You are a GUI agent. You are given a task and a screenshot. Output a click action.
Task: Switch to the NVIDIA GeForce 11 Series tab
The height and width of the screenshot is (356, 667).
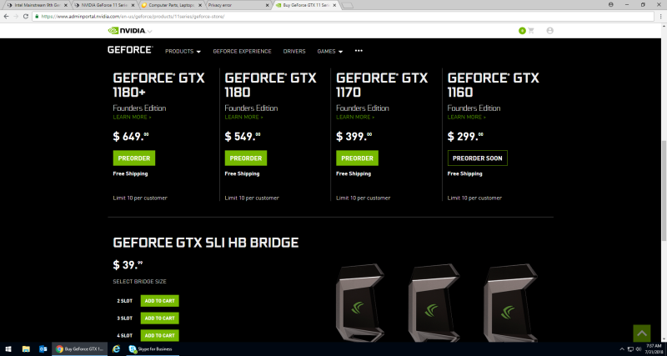(x=104, y=5)
